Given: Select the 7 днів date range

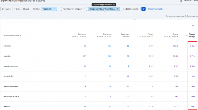Looking at the screenshot, I should tap(17, 9).
